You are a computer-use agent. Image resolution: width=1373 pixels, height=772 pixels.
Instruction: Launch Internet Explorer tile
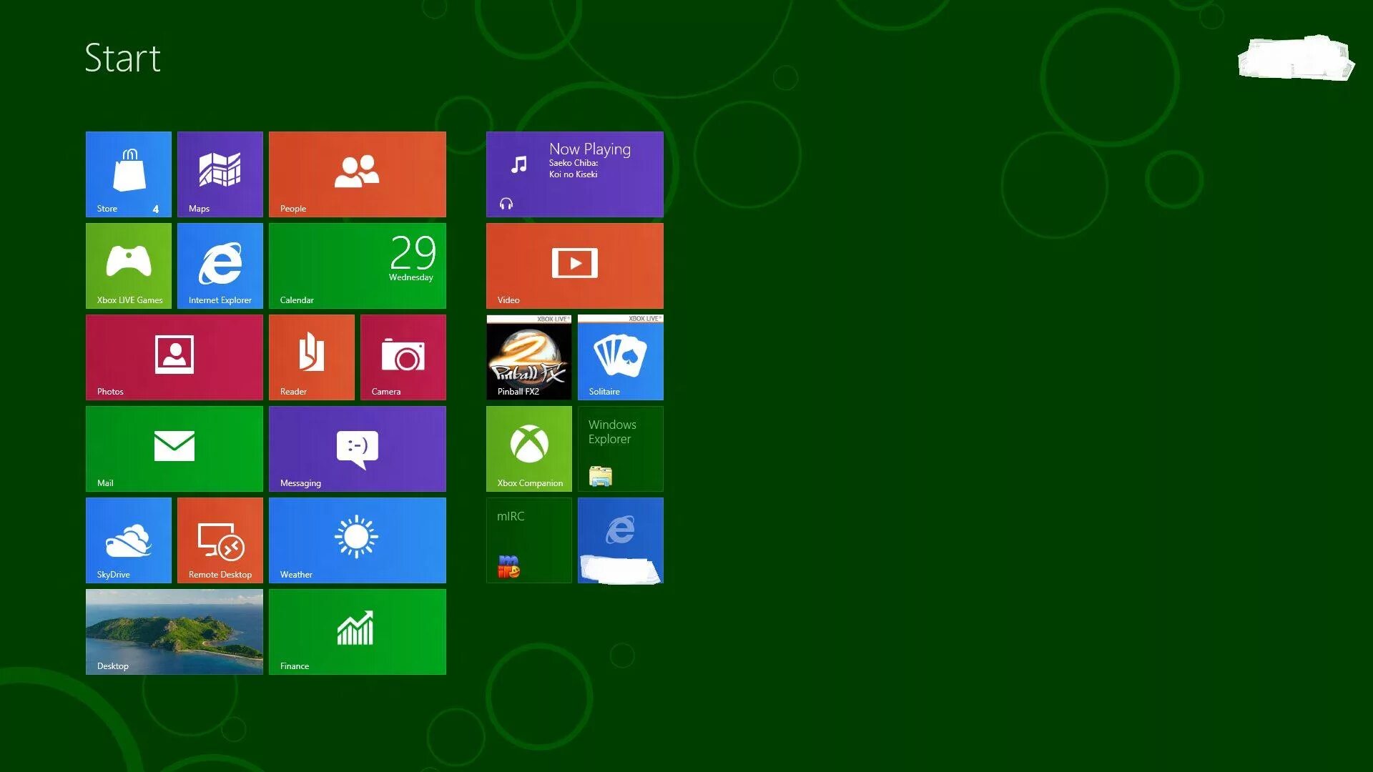pyautogui.click(x=220, y=265)
